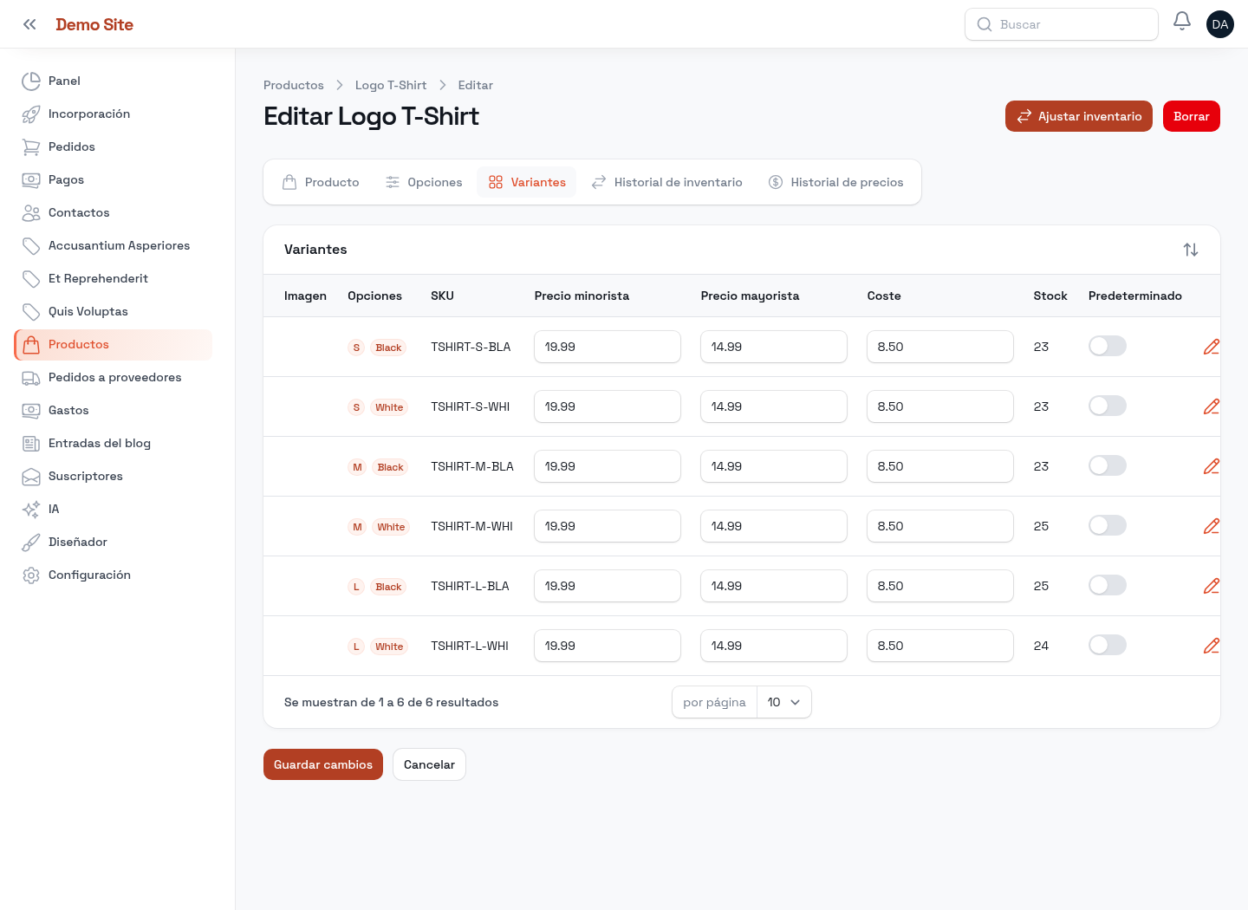Open Pedidos a proveedores in sidebar

[x=114, y=377]
